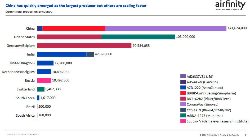This screenshot has height=137, width=250.
Task: Click the CoronaVac (Sinovac) legend swatch
Action: click(183, 104)
